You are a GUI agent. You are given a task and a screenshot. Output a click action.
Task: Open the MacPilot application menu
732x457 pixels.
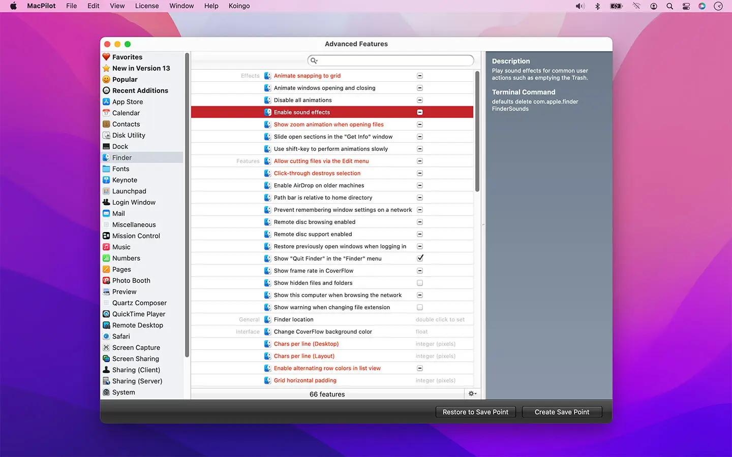pos(41,6)
